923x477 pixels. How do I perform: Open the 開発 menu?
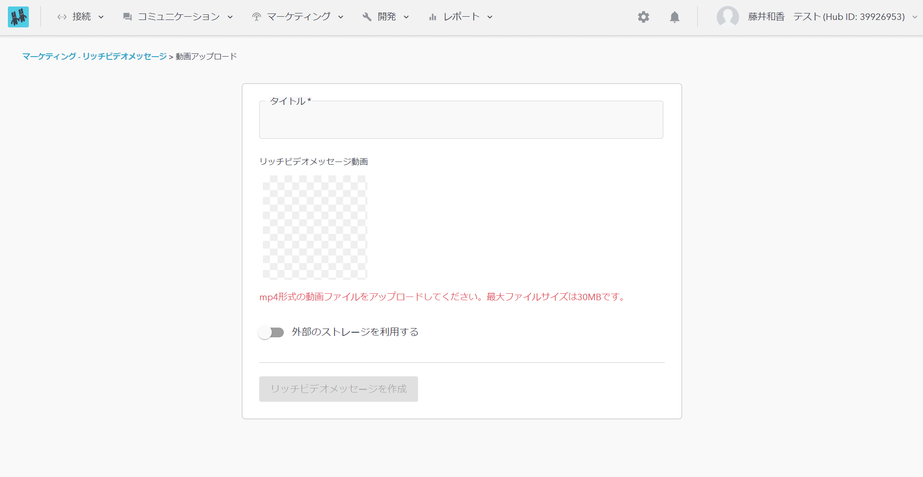(x=386, y=17)
